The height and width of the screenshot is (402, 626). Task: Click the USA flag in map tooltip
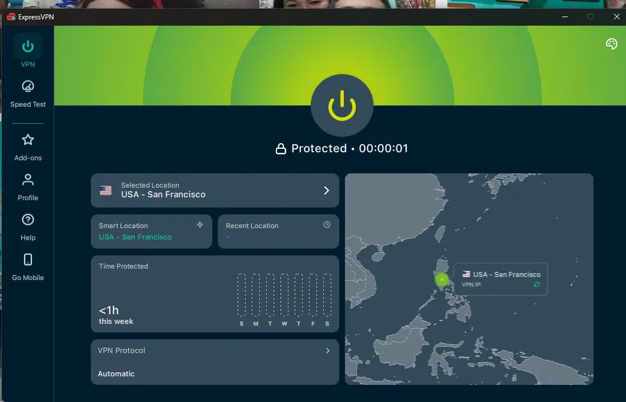[466, 274]
